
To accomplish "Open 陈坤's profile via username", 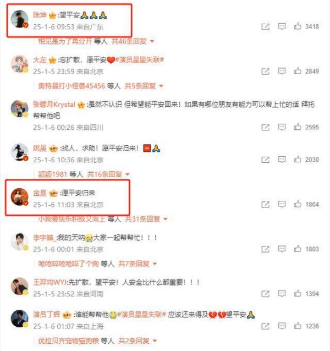I will click(40, 15).
